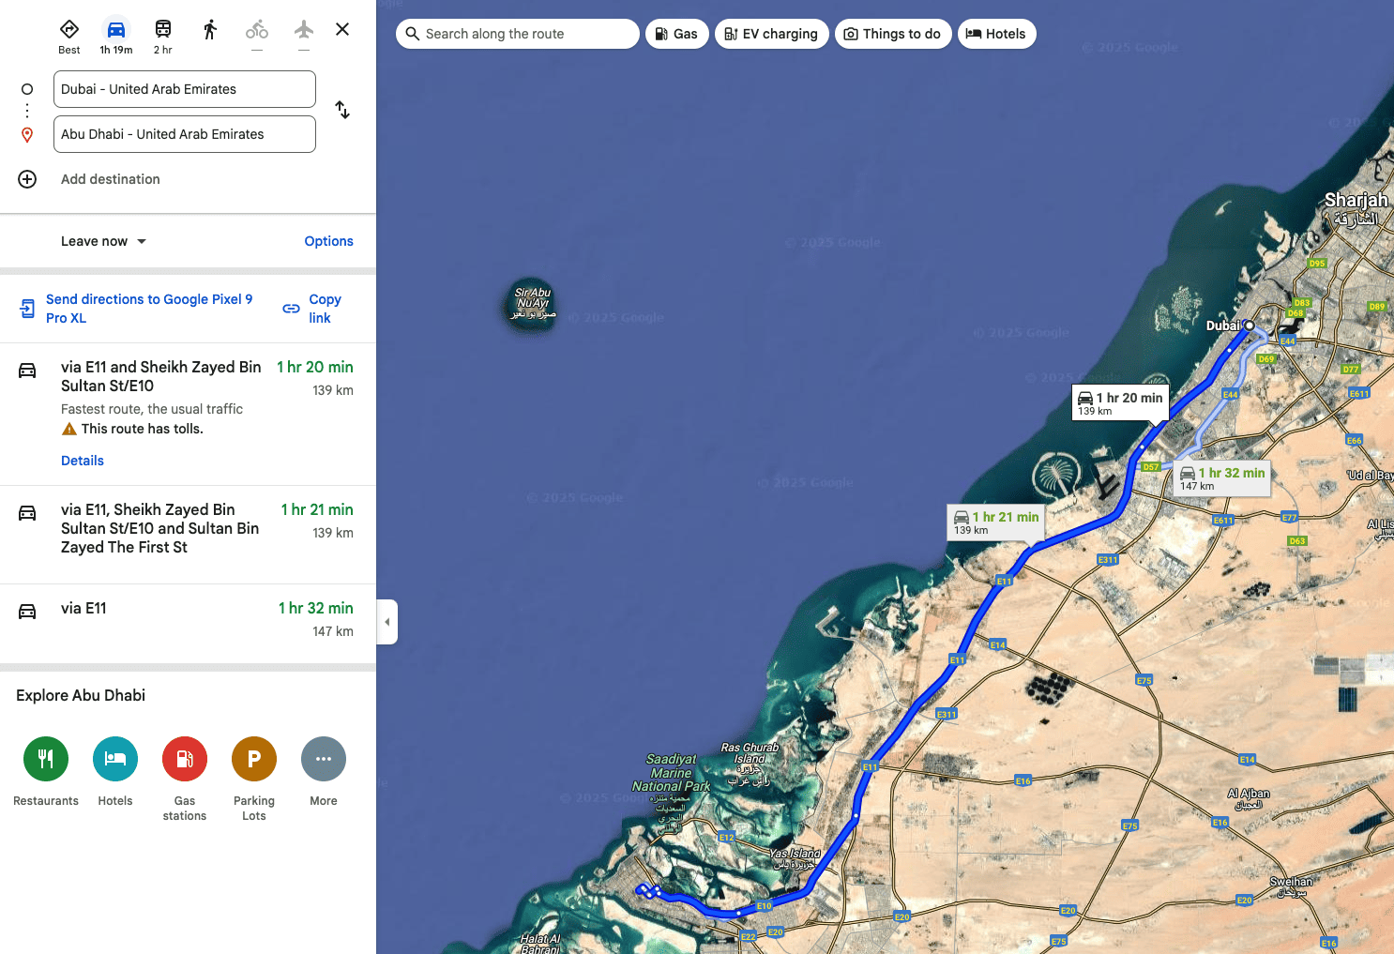The image size is (1394, 954).
Task: Open route Options
Action: pos(328,241)
